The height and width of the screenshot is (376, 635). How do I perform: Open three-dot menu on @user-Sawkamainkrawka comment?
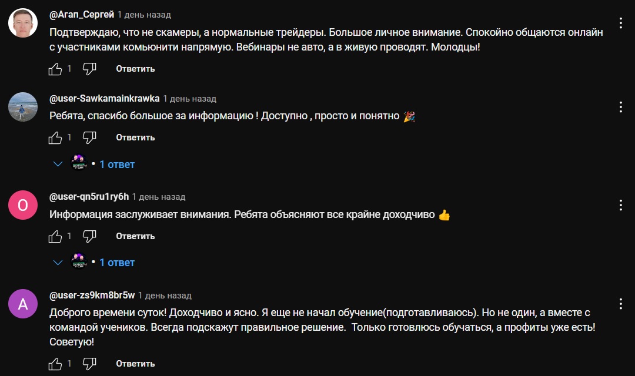(621, 108)
